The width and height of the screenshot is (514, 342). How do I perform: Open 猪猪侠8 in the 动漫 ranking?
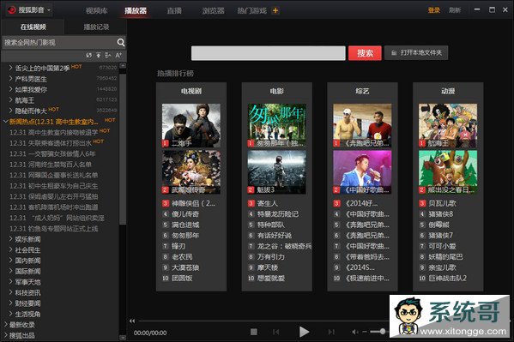[440, 214]
